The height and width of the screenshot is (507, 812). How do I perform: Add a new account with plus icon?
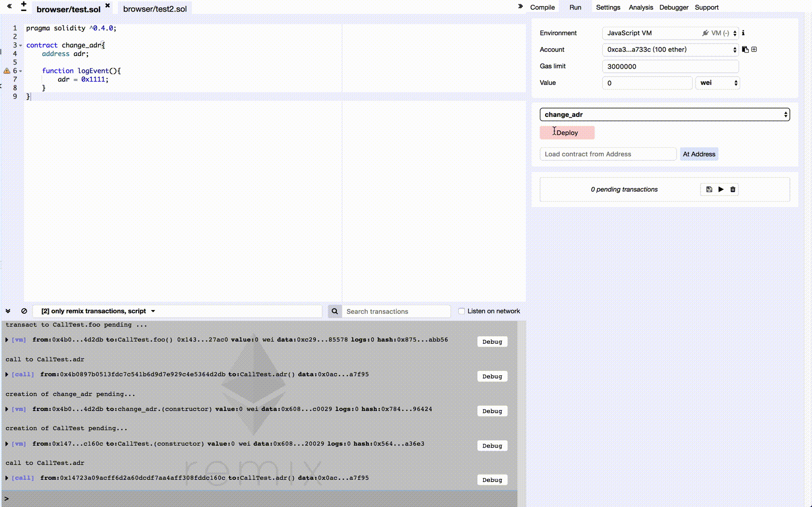tap(754, 49)
